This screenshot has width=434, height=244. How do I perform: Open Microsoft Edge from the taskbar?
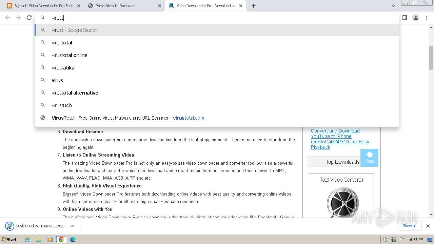click(73, 240)
